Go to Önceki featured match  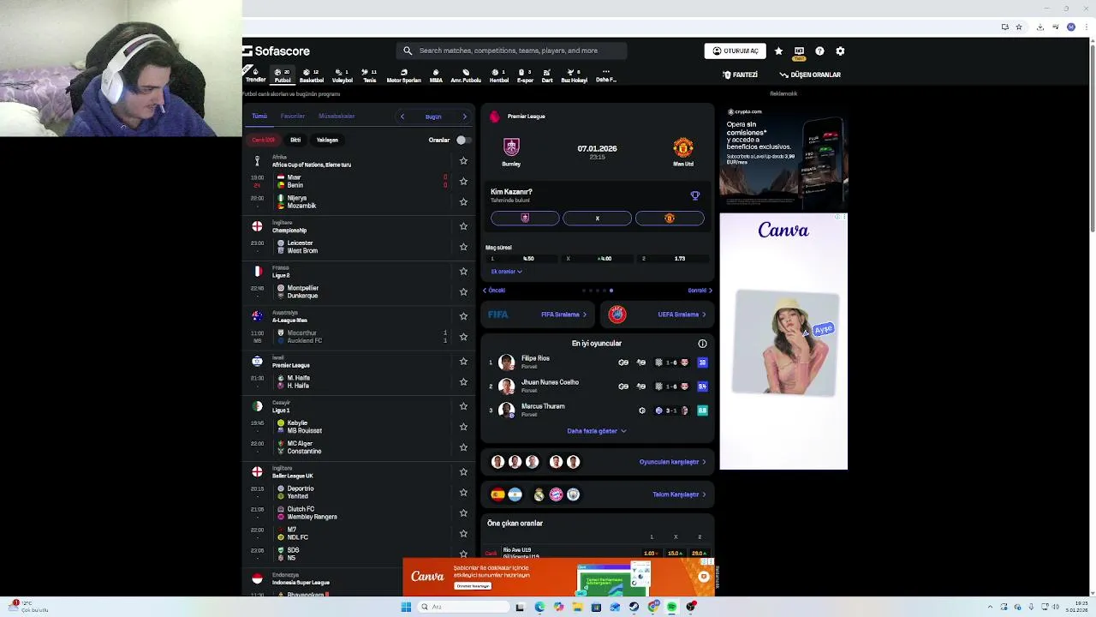click(x=494, y=291)
